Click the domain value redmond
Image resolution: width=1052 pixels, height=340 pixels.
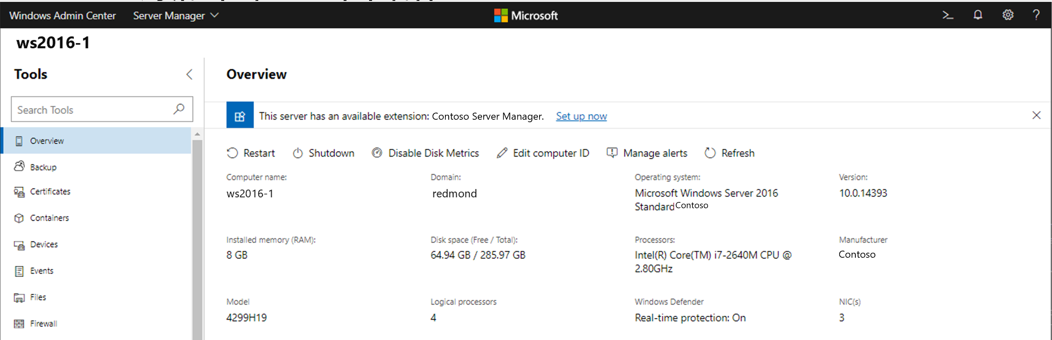[x=455, y=194]
